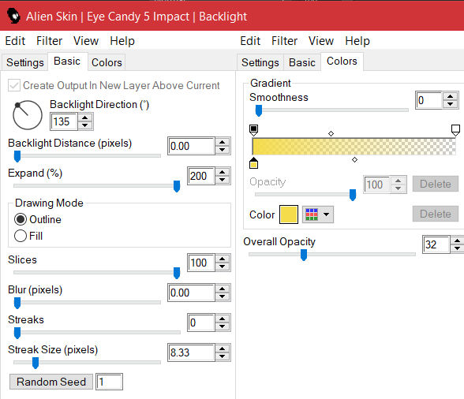Select the black opacity stop above gradient

tap(253, 130)
